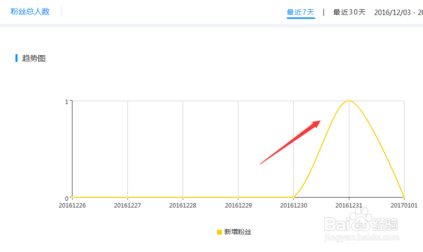Open the 粉丝总人数 tab
Image resolution: width=423 pixels, height=252 pixels.
(x=30, y=12)
